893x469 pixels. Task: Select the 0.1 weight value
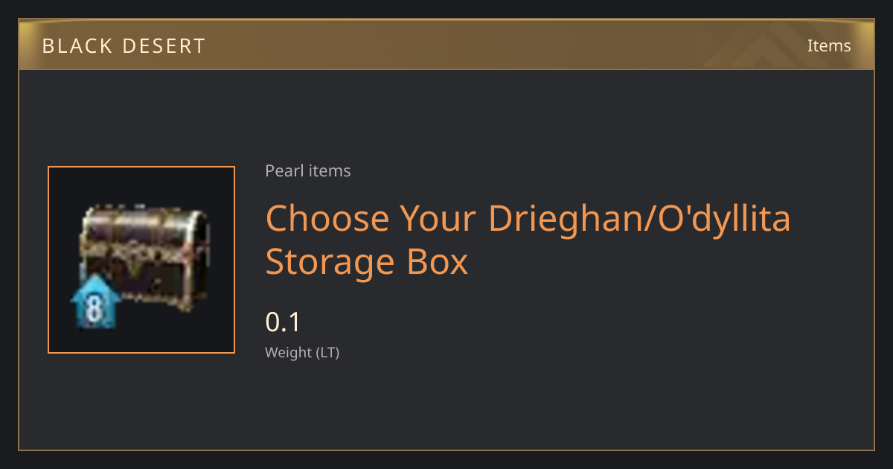pos(282,322)
